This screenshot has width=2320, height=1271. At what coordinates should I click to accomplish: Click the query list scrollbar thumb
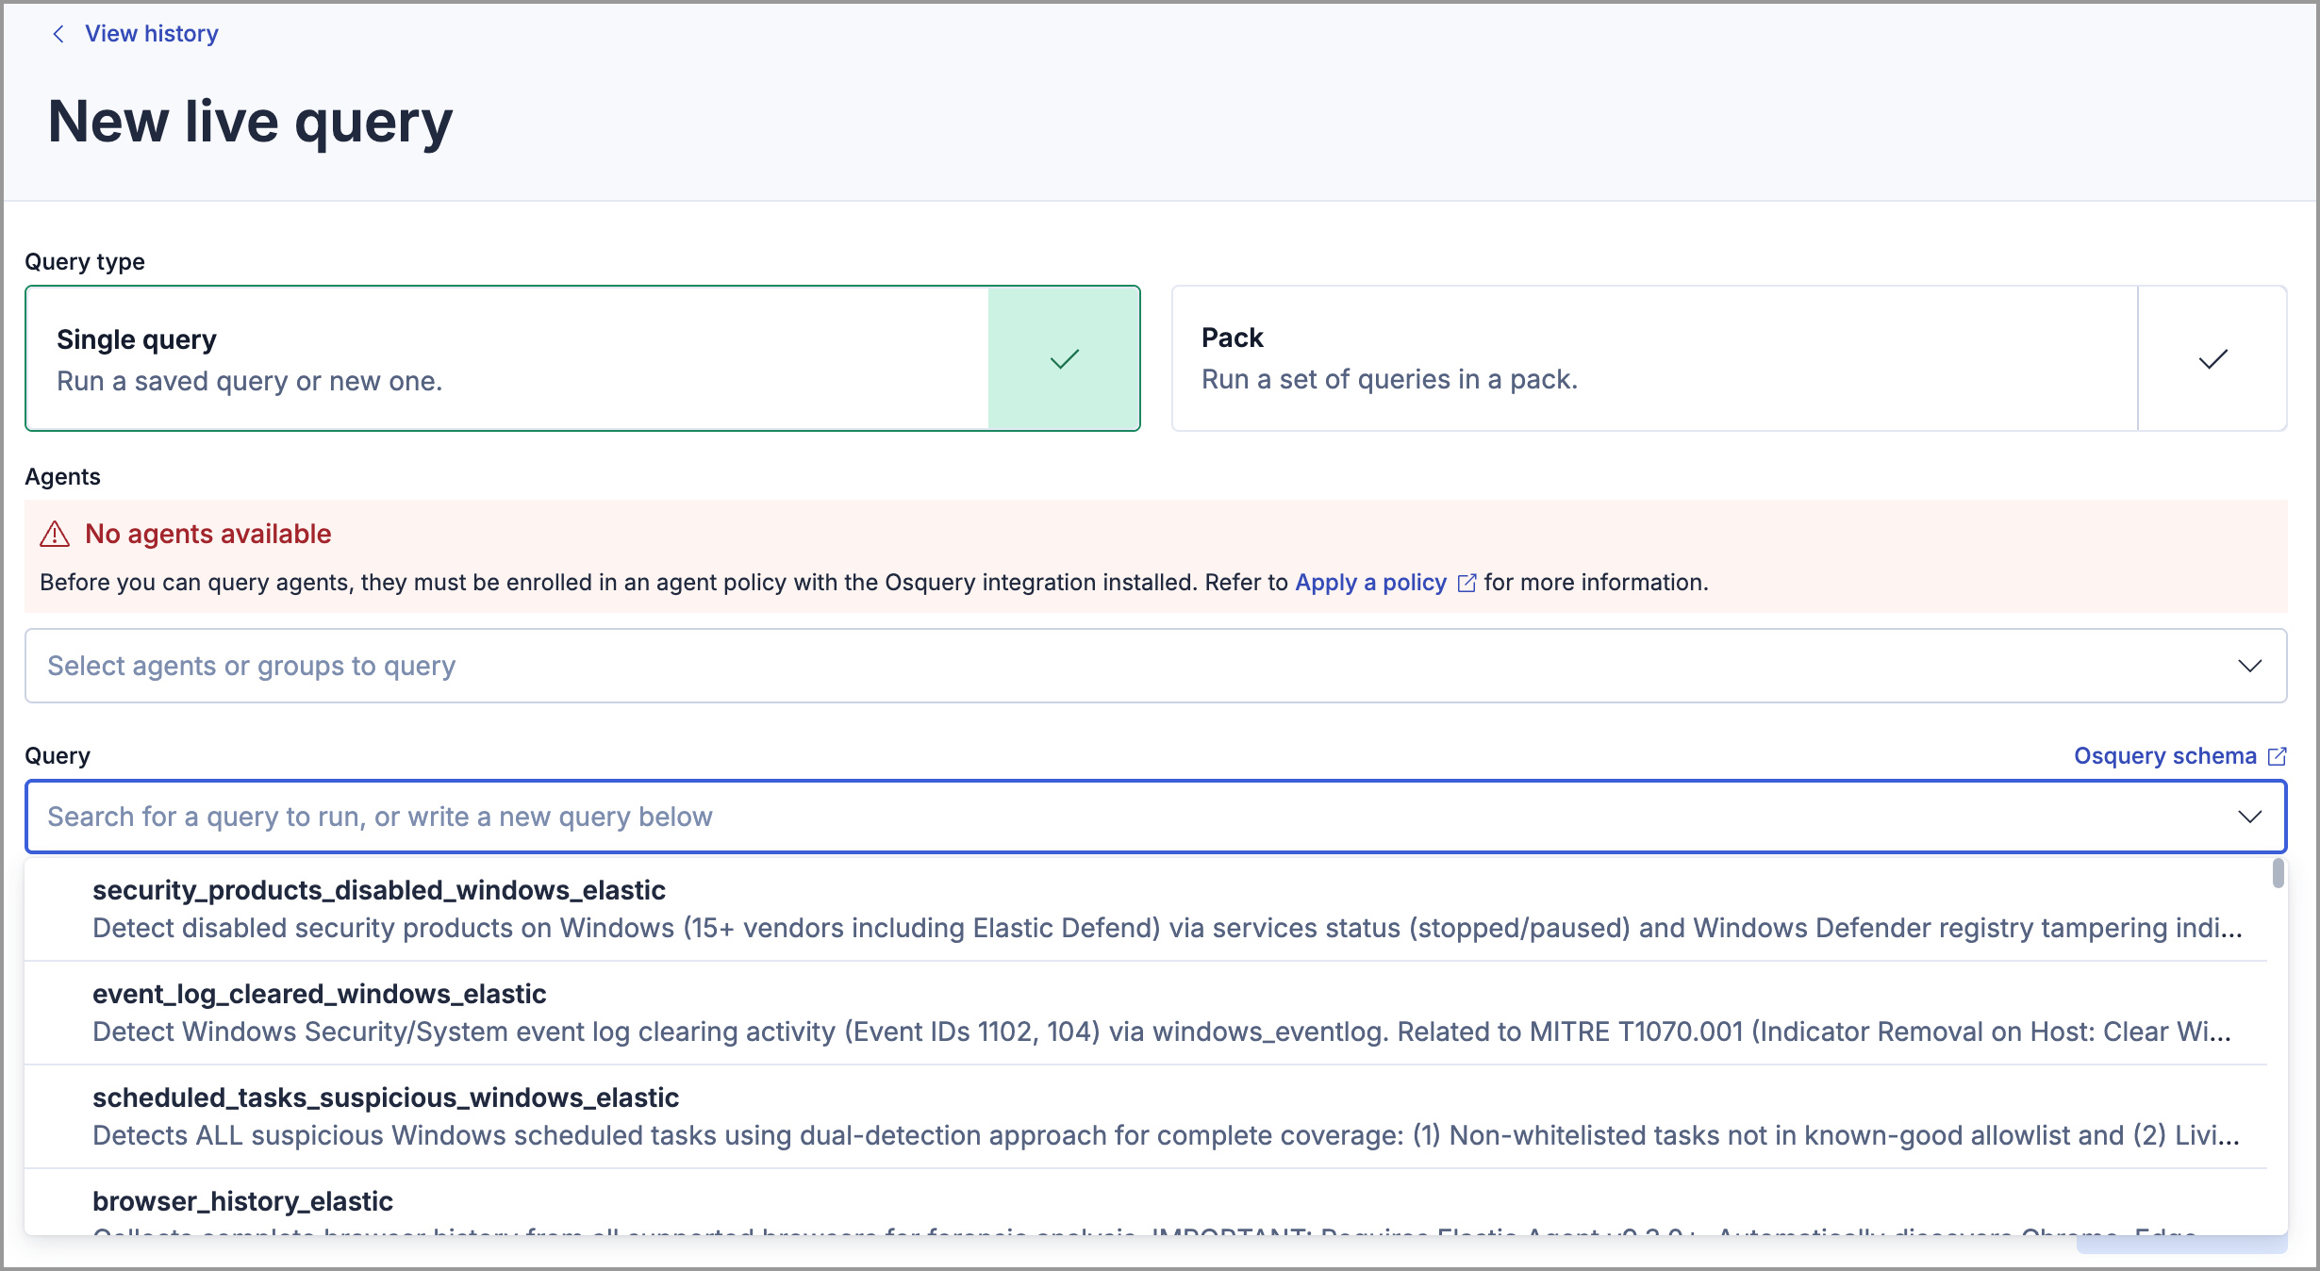pos(2278,873)
